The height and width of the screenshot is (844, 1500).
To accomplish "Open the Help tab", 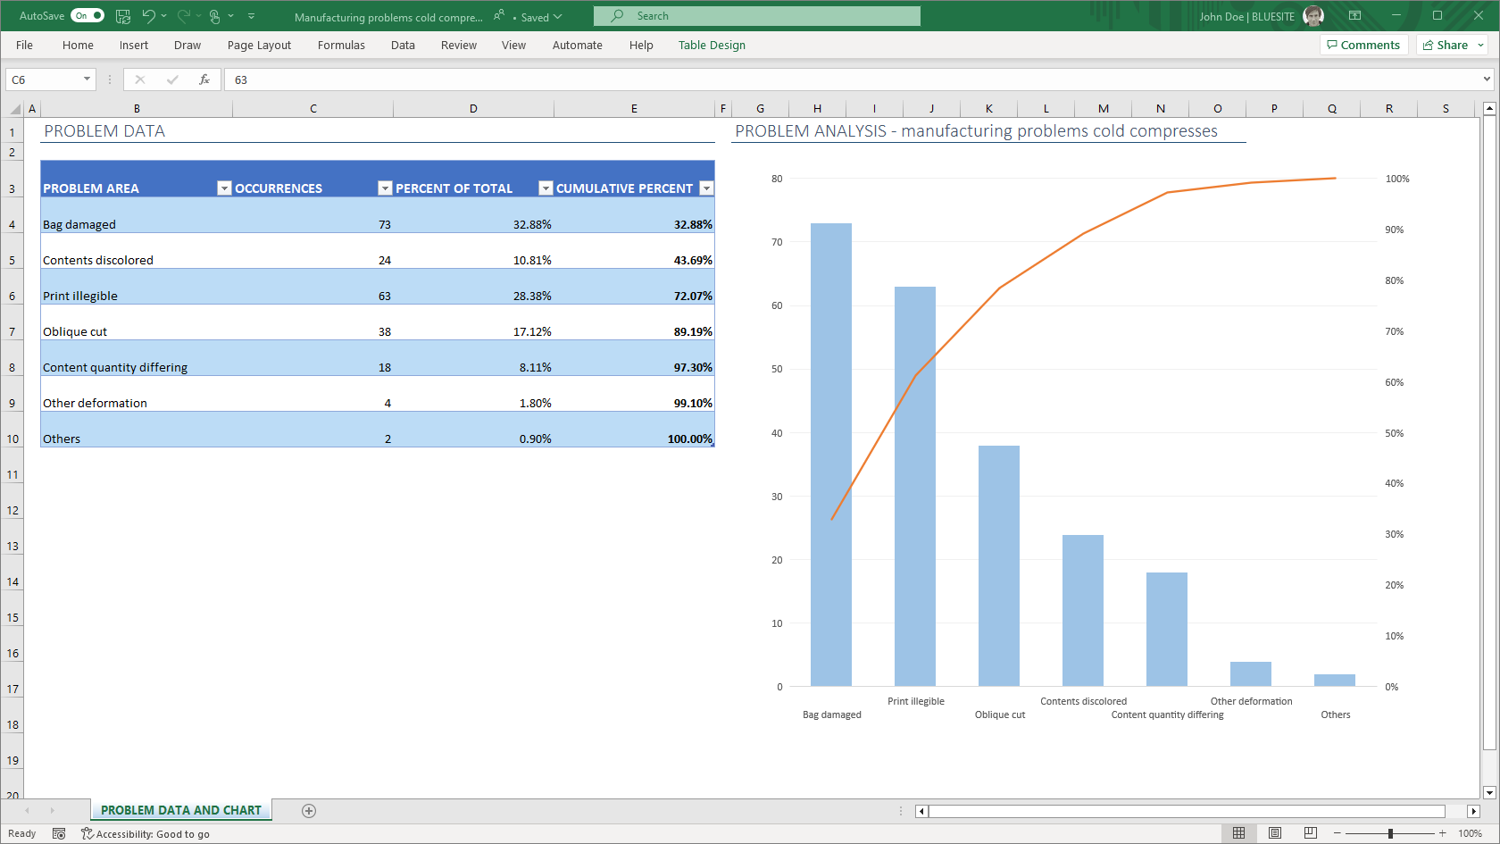I will (x=641, y=45).
